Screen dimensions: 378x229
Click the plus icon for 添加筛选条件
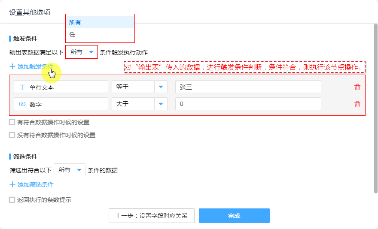pos(12,185)
